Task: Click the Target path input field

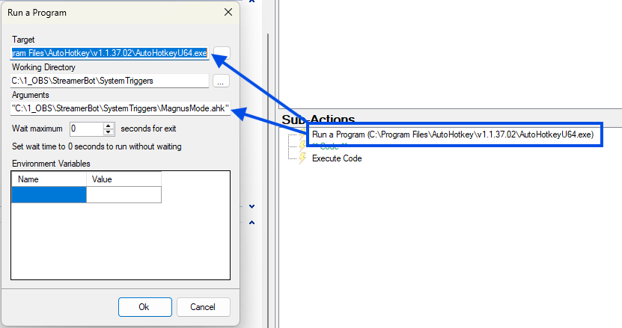Action: pos(109,53)
